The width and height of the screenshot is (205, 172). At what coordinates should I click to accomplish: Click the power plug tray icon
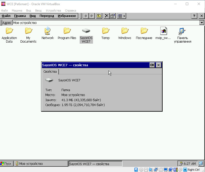pos(181,164)
